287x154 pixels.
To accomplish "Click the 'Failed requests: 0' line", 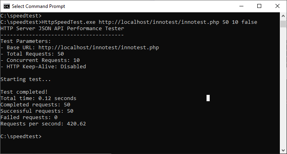I will (29, 117).
